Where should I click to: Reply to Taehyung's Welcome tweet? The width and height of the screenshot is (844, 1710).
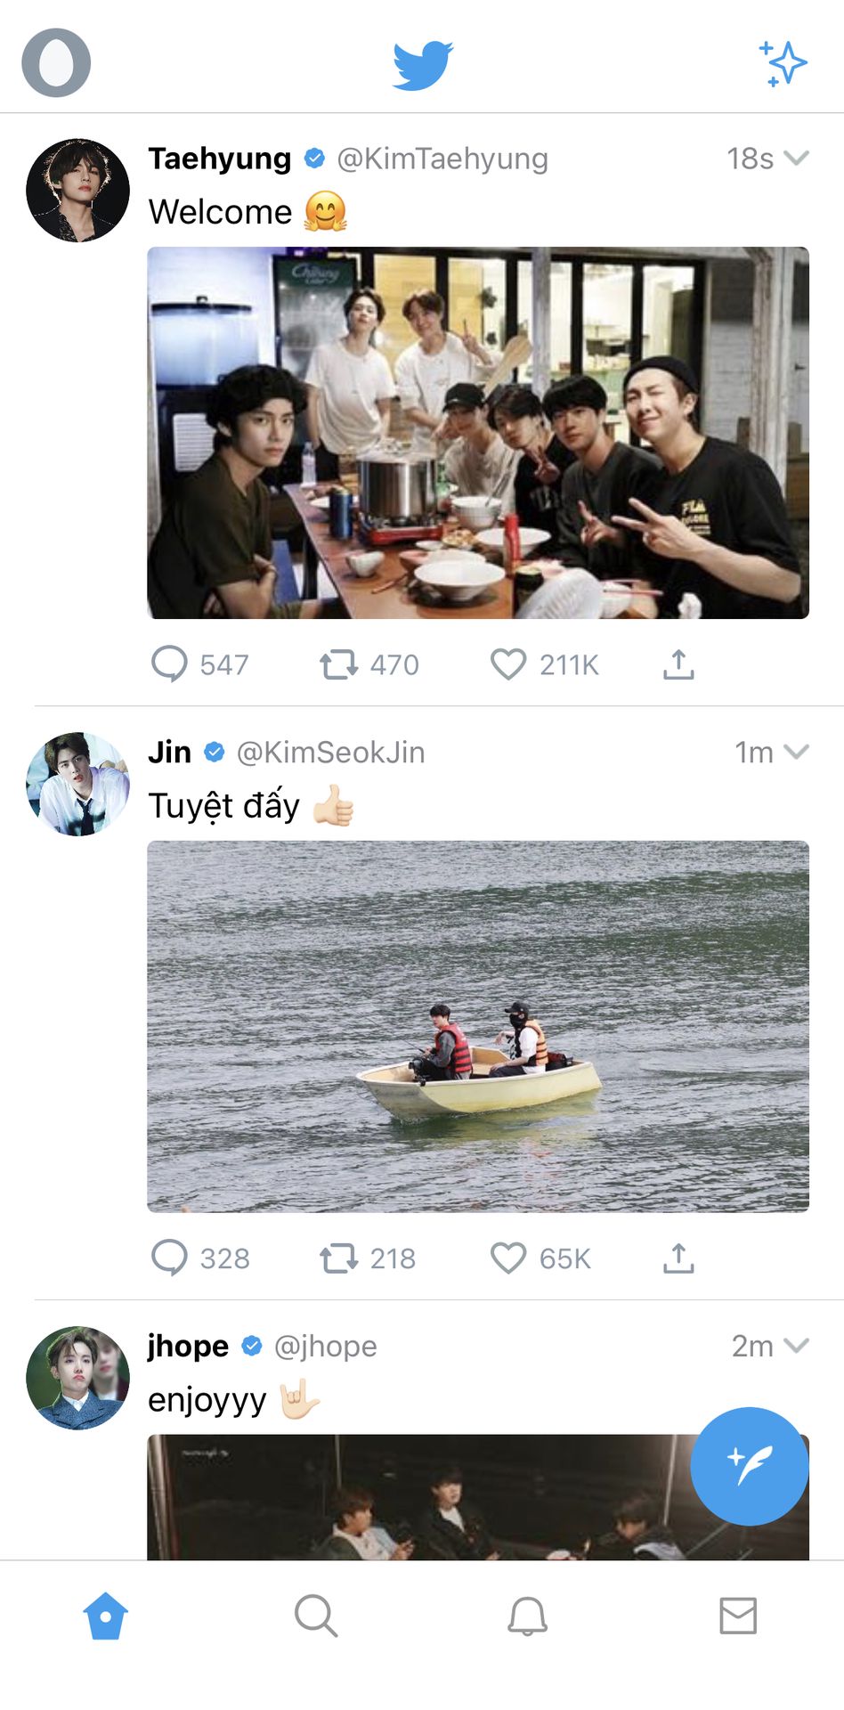(169, 664)
